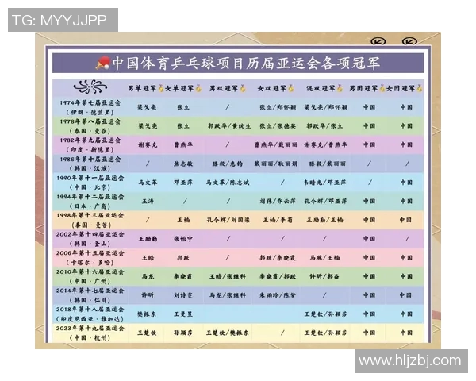Viewport: 476px width, 381px height.
Task: Click the medal icon beside 女双冠军
Action: coord(291,88)
